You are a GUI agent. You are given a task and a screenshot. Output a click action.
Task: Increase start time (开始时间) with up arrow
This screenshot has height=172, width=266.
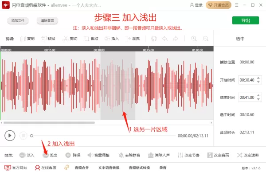[258, 78]
